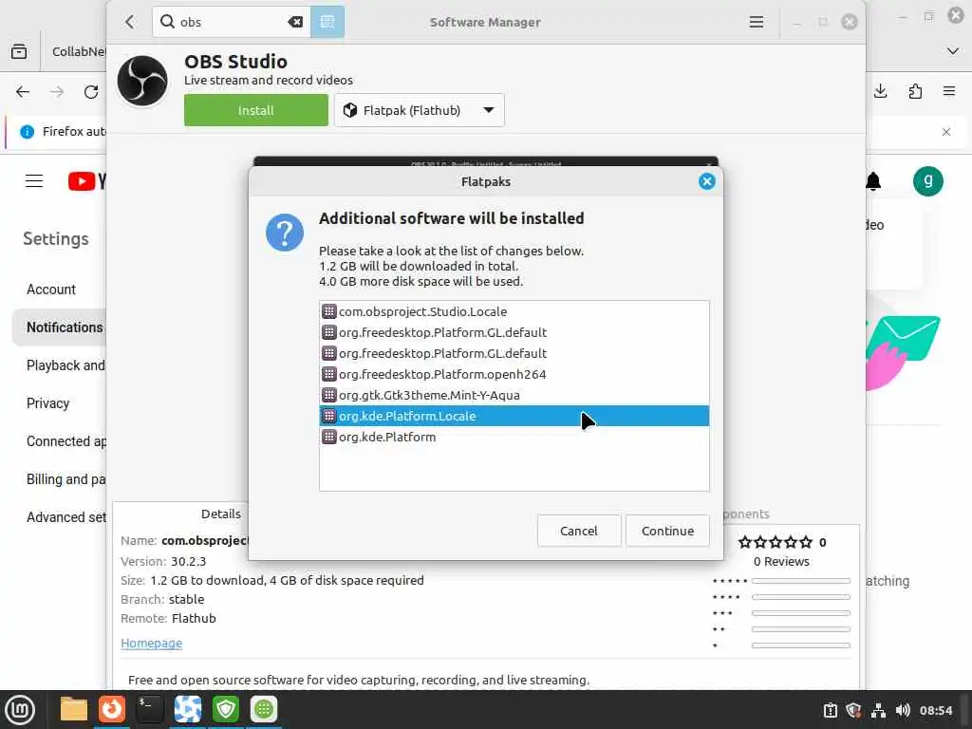Image resolution: width=972 pixels, height=729 pixels.
Task: Open the clock showing 08:54
Action: point(936,710)
